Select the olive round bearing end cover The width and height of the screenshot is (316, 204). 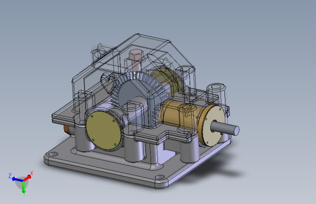pos(103,131)
